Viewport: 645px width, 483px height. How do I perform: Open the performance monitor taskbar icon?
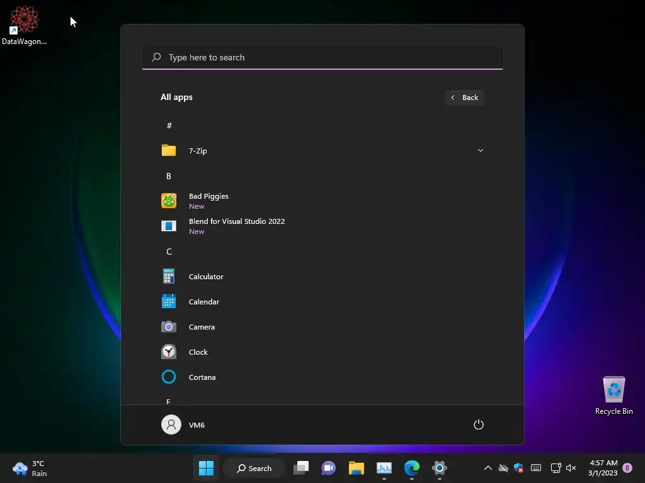[x=384, y=468]
